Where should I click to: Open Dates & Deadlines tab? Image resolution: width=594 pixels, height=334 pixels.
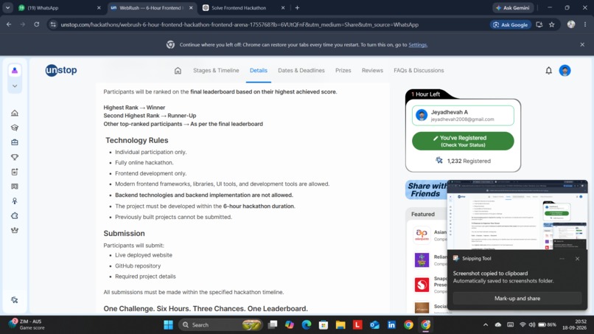tap(301, 71)
